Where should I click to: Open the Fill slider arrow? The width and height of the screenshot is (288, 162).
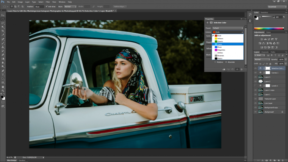(x=286, y=64)
